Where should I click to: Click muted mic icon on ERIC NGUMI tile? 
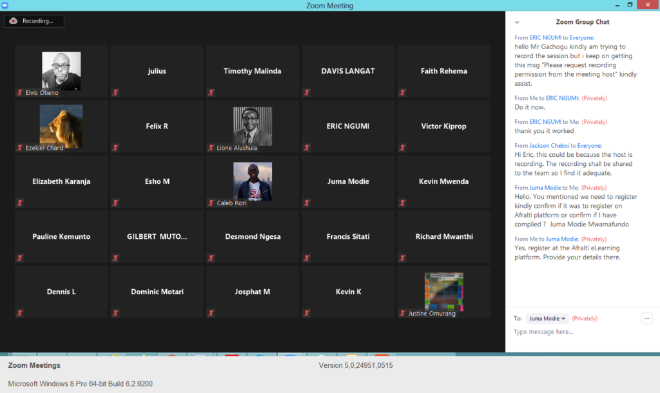point(307,147)
